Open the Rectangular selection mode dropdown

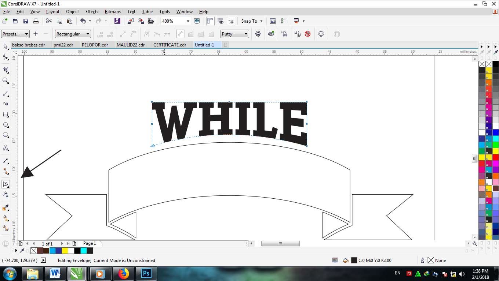[x=73, y=34]
